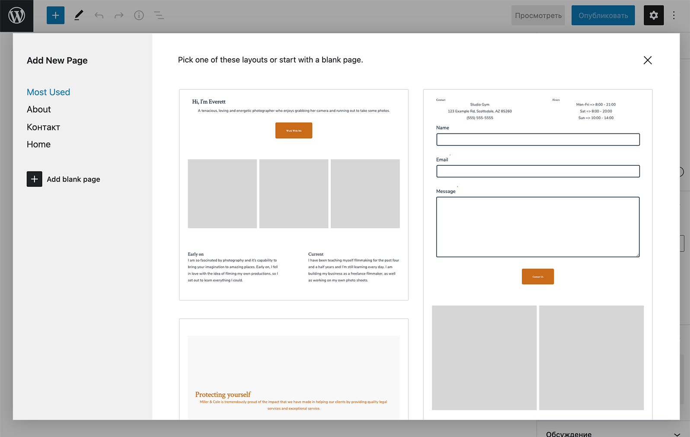Click the Work With Me orange button
690x437 pixels.
tap(294, 130)
